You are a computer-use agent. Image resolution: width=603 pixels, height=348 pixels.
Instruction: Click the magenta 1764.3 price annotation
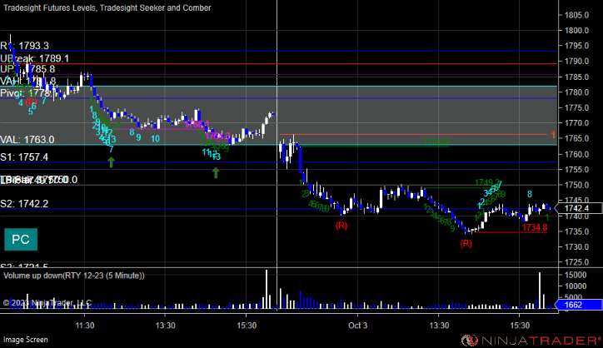pos(217,136)
